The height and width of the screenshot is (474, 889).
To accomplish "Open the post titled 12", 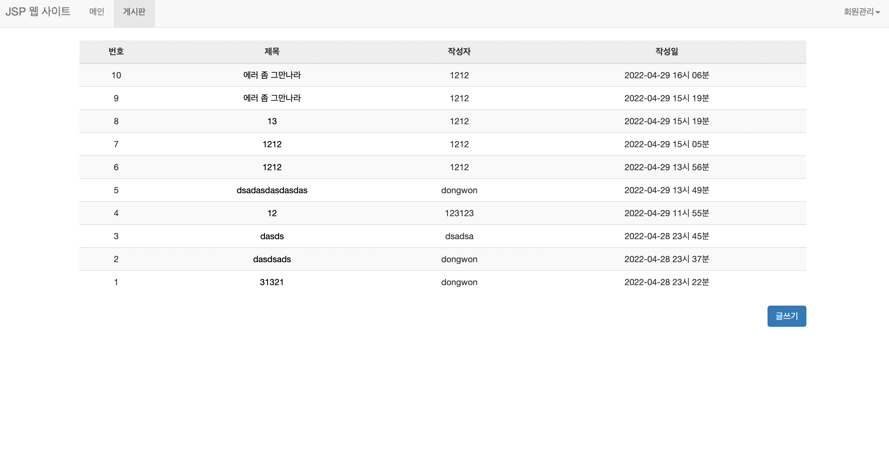I will [x=272, y=213].
